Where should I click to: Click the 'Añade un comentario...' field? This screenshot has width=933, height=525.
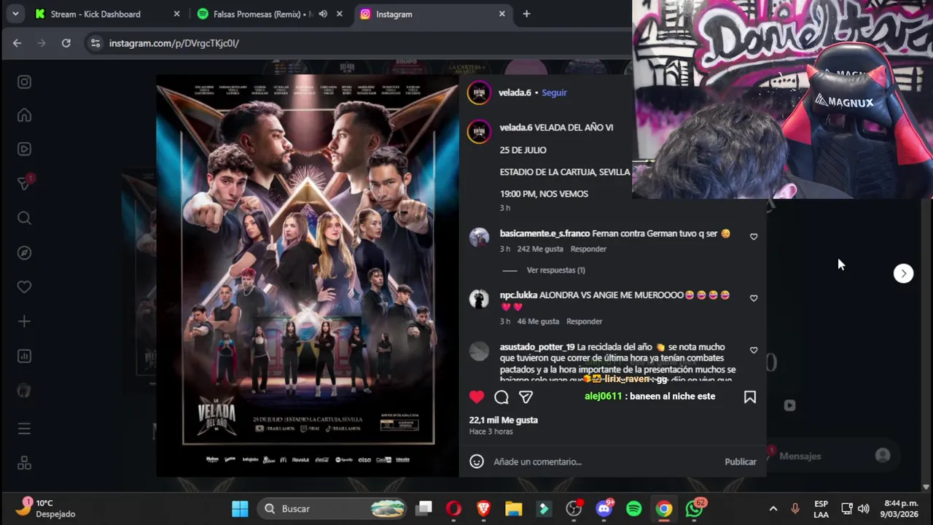[605, 462]
